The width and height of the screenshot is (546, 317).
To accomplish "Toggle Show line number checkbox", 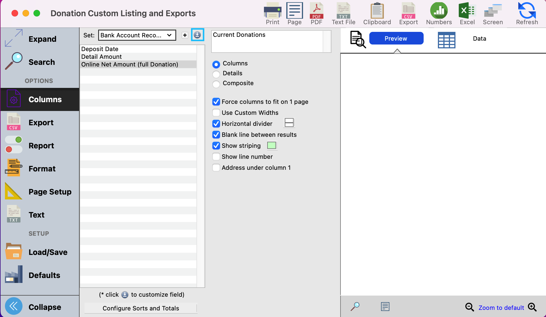I will pos(216,157).
